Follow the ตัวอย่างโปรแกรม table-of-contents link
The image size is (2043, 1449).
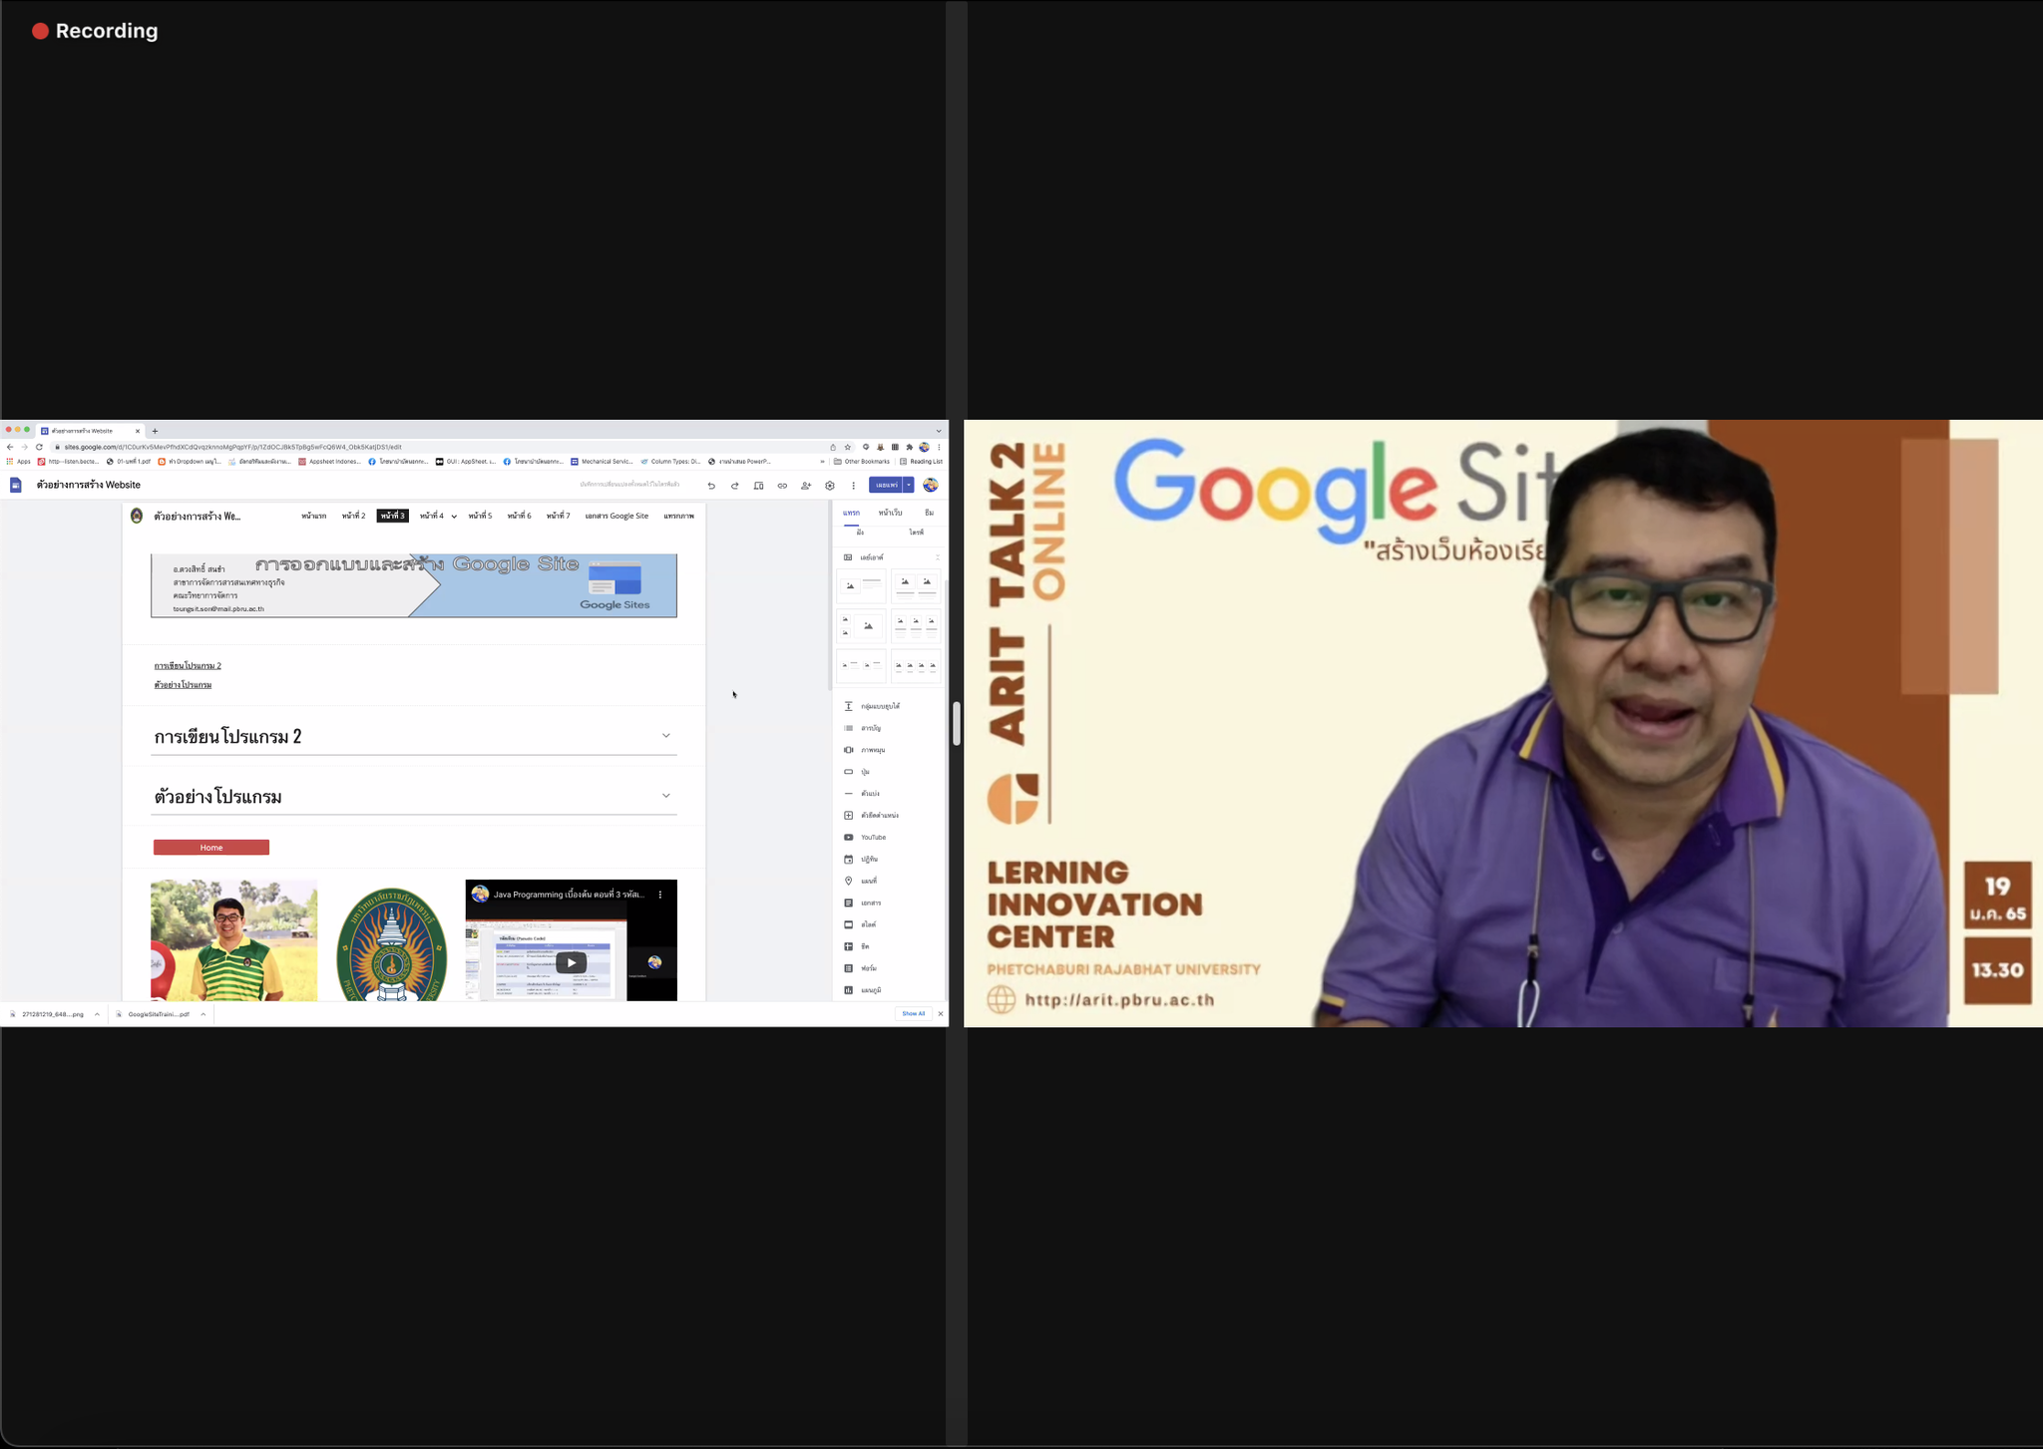183,685
